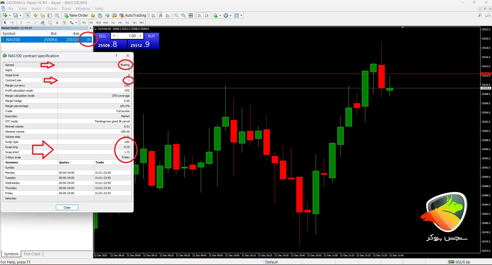492x265 pixels.
Task: Toggle AutoTrading on
Action: point(133,15)
